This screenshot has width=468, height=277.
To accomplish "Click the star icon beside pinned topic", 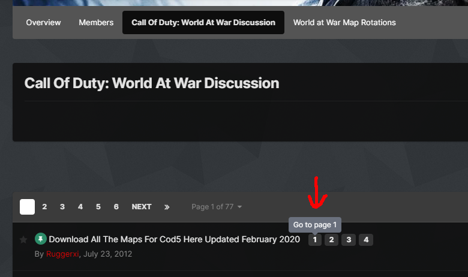I will (x=23, y=240).
